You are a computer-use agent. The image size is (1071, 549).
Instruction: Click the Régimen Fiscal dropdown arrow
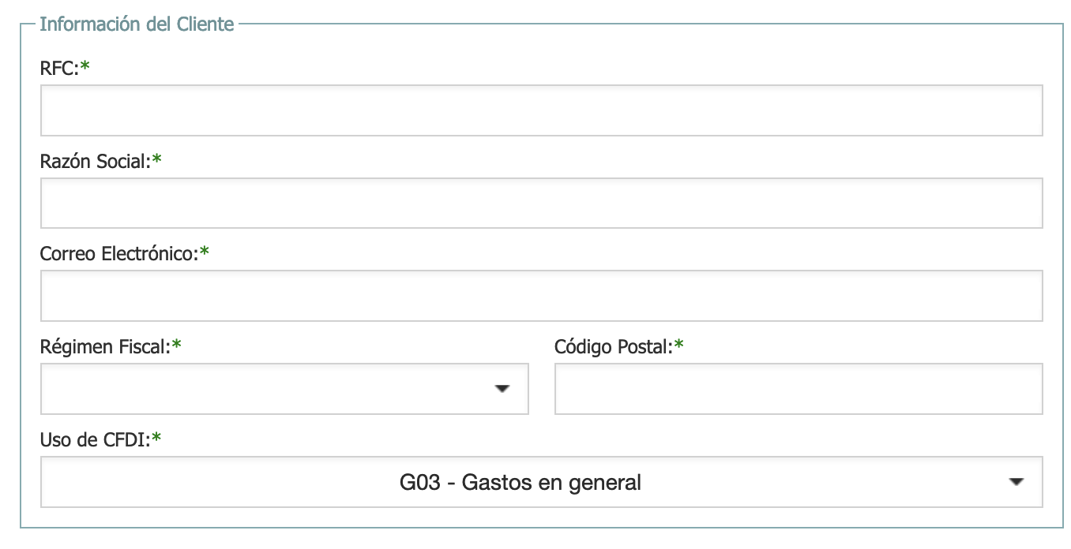(502, 389)
